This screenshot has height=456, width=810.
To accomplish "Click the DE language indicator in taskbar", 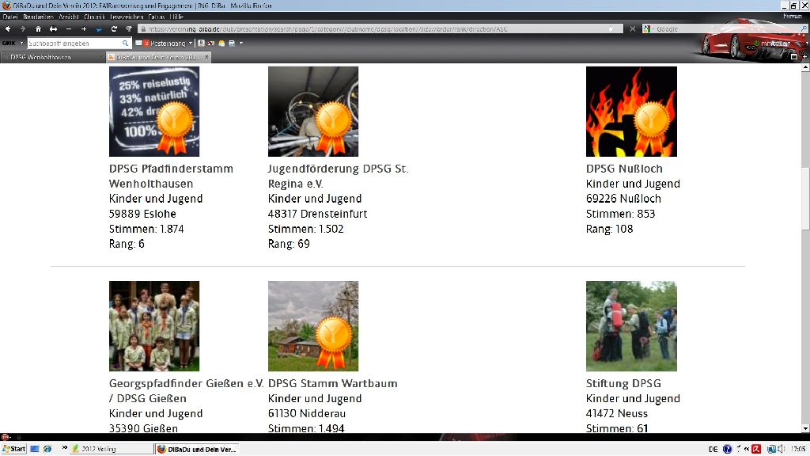I will [x=713, y=449].
